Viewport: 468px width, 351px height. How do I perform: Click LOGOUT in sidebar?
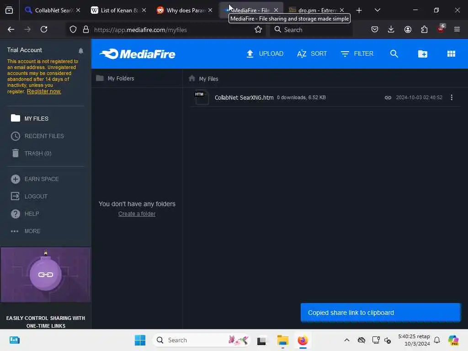pos(29,197)
